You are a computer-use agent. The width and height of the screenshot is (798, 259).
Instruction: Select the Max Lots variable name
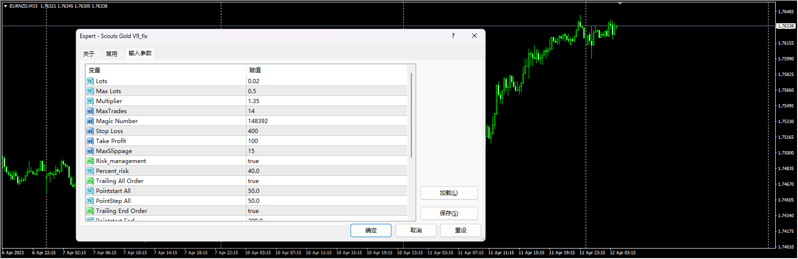point(108,91)
